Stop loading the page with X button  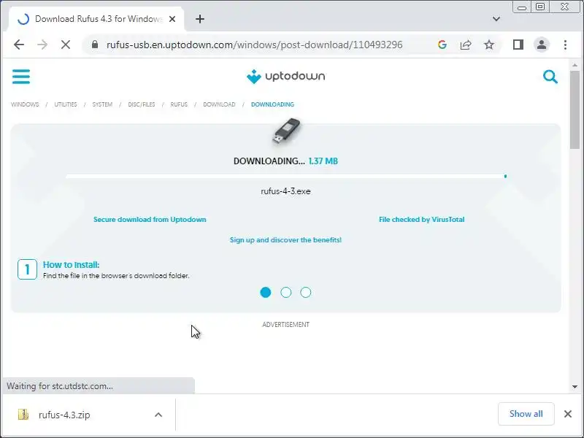[x=66, y=45]
